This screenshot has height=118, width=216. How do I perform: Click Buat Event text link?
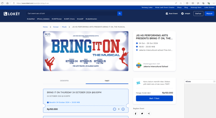[x=173, y=14]
